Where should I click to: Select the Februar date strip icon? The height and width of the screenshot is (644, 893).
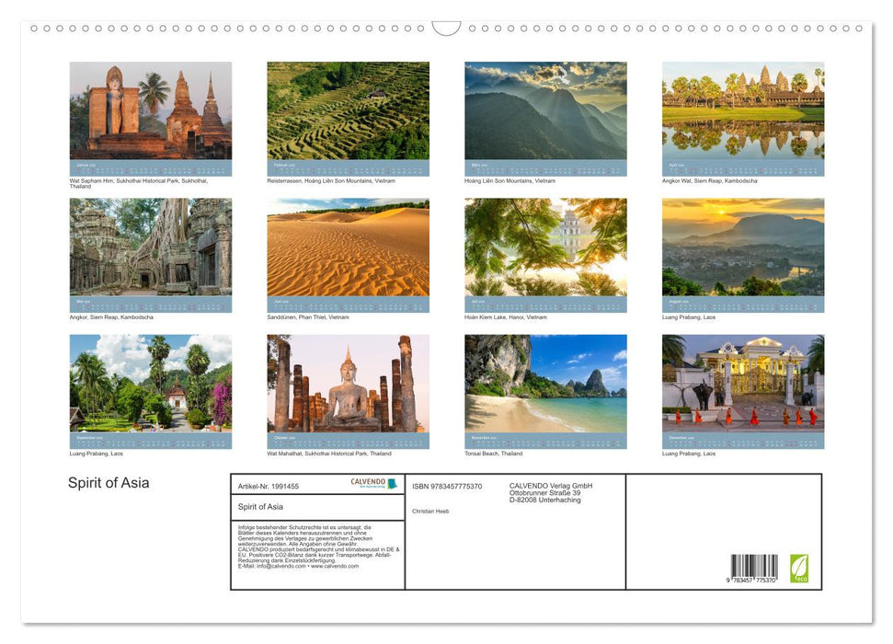click(348, 167)
